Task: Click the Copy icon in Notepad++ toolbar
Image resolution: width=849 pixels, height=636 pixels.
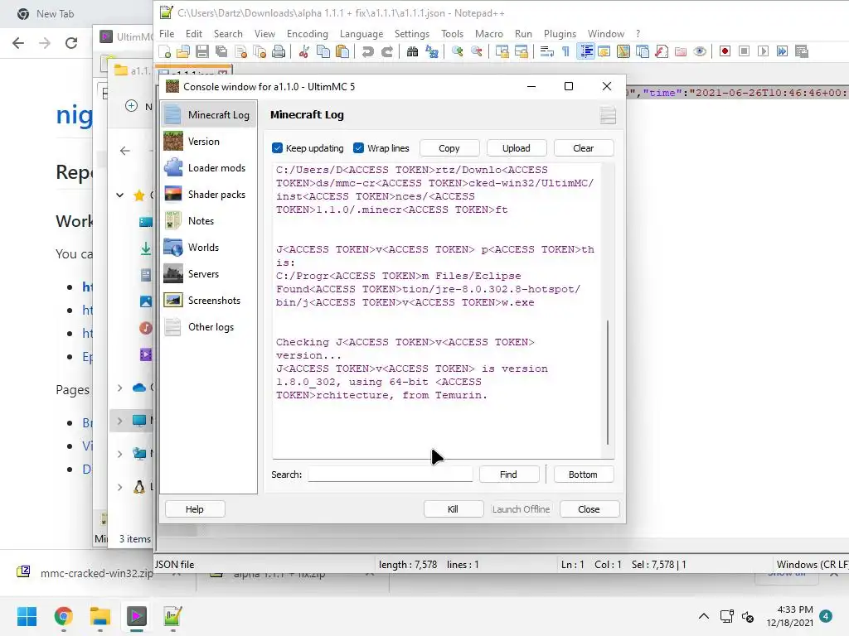Action: tap(323, 51)
